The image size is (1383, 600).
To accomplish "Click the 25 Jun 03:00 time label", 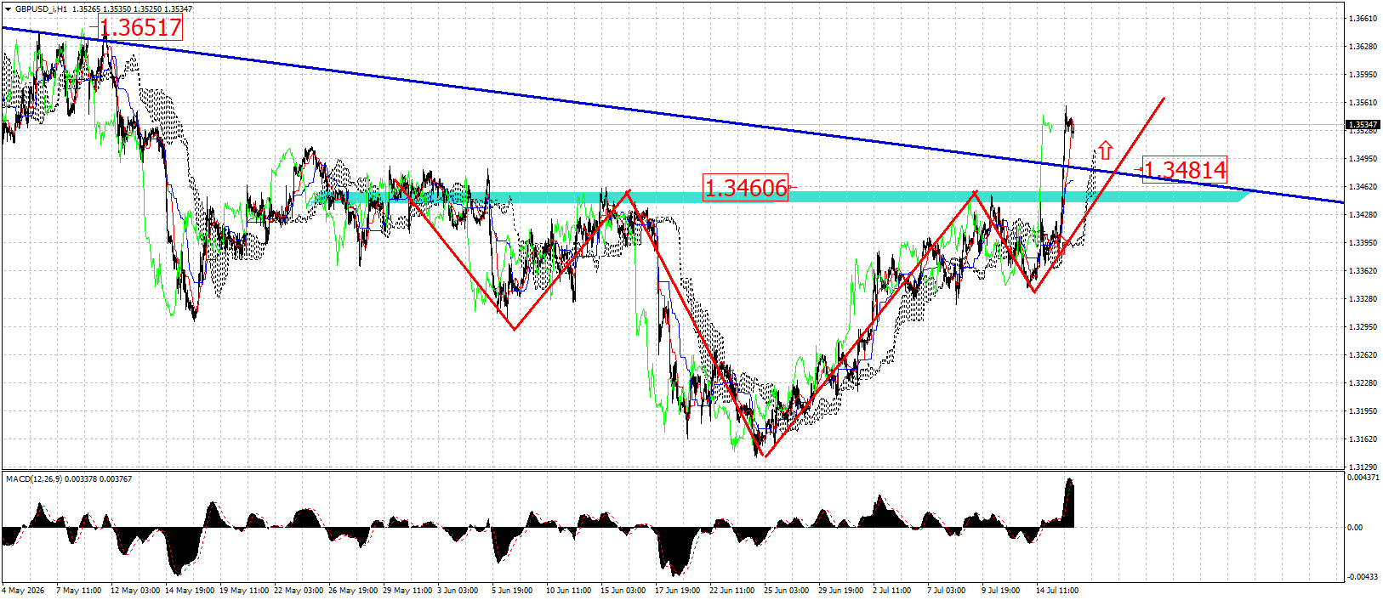I will (787, 591).
